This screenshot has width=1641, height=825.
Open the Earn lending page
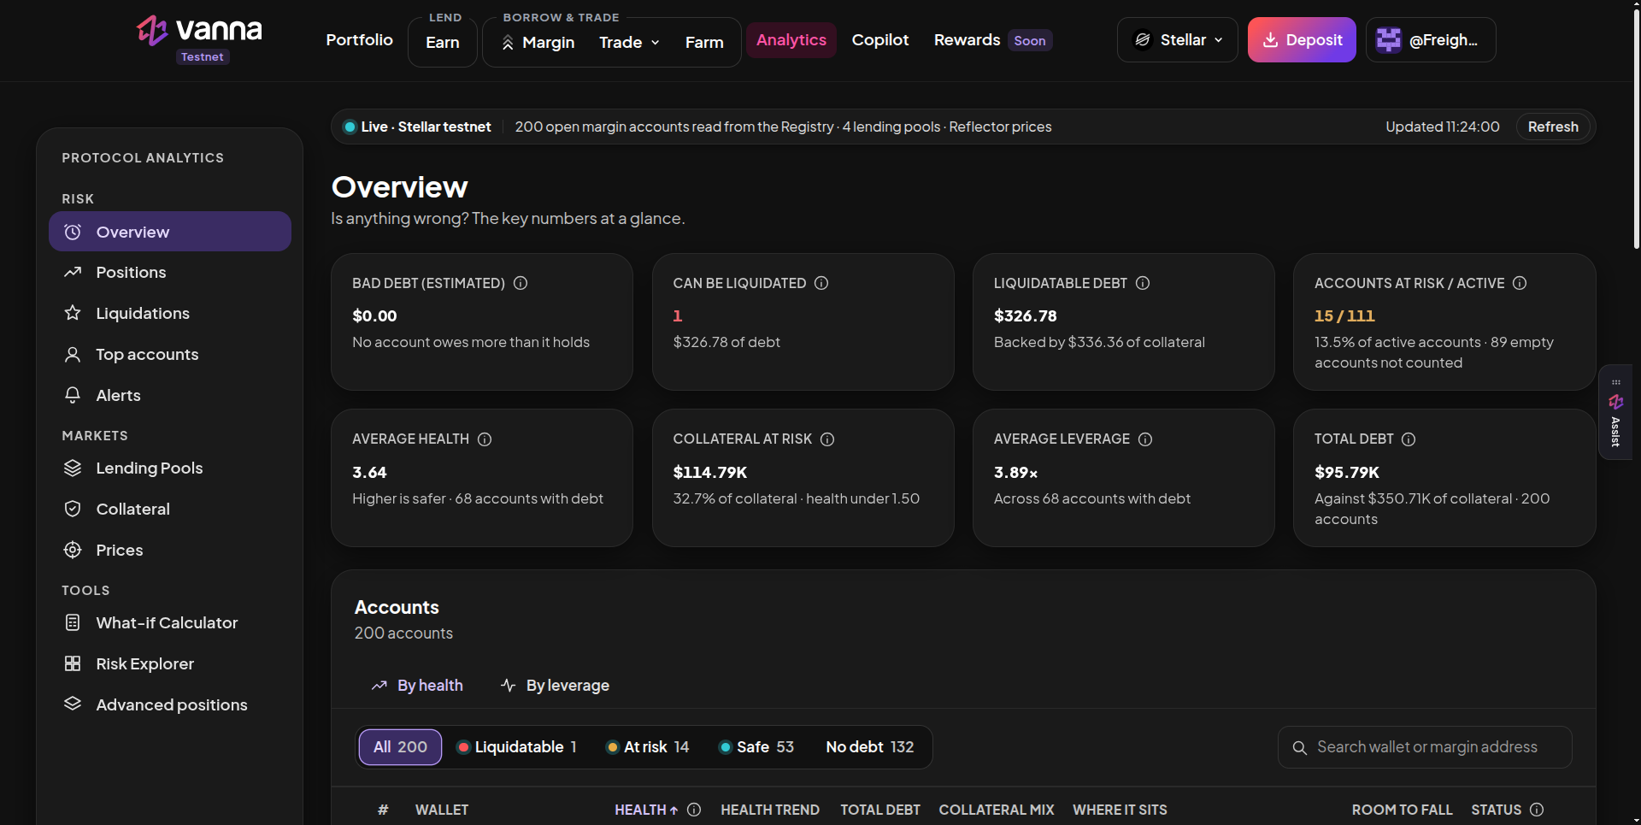443,42
